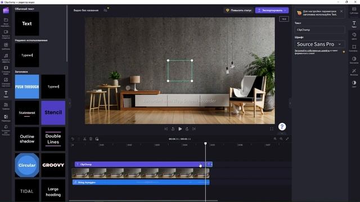Open the Source Sans Pro font dropdown
Viewport: 360px width, 202px height.
tap(319, 44)
